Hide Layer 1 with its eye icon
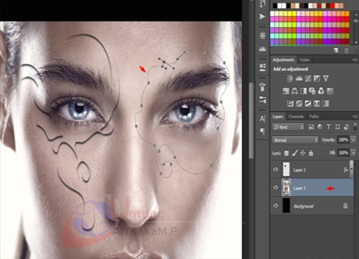 coord(276,187)
